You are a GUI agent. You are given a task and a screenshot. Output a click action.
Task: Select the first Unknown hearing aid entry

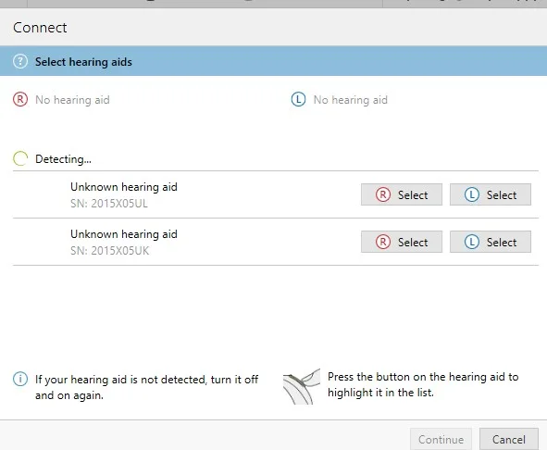click(x=276, y=194)
